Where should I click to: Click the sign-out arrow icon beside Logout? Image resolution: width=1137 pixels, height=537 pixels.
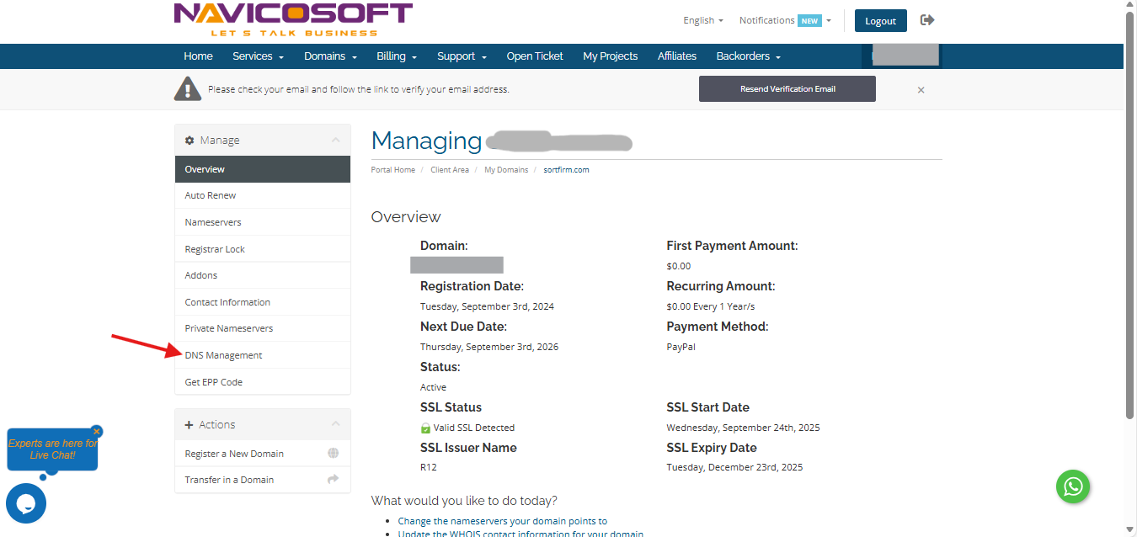[x=927, y=20]
